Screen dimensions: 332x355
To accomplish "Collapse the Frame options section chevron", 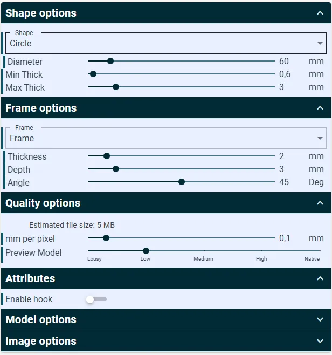I will tap(320, 108).
